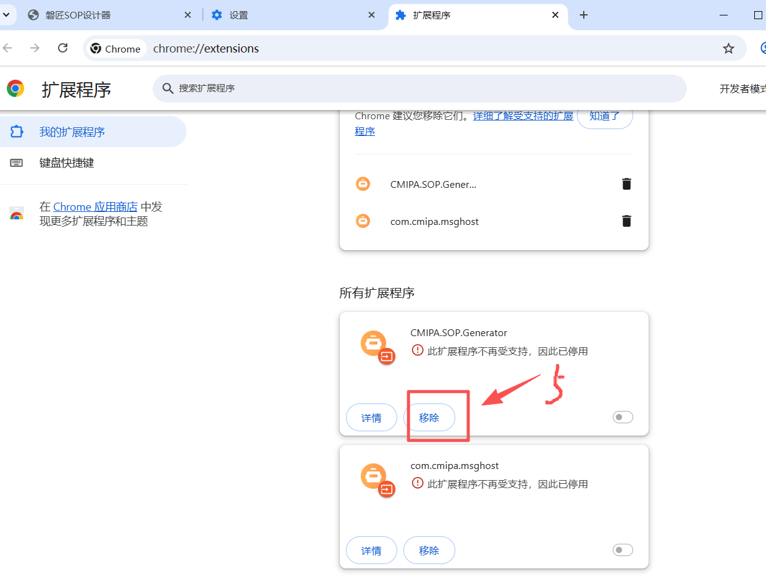The image size is (766, 587).
Task: Close the 扩展程序 tab
Action: 556,15
